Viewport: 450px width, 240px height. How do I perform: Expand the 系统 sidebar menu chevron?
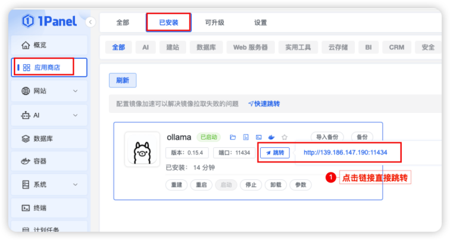(75, 184)
